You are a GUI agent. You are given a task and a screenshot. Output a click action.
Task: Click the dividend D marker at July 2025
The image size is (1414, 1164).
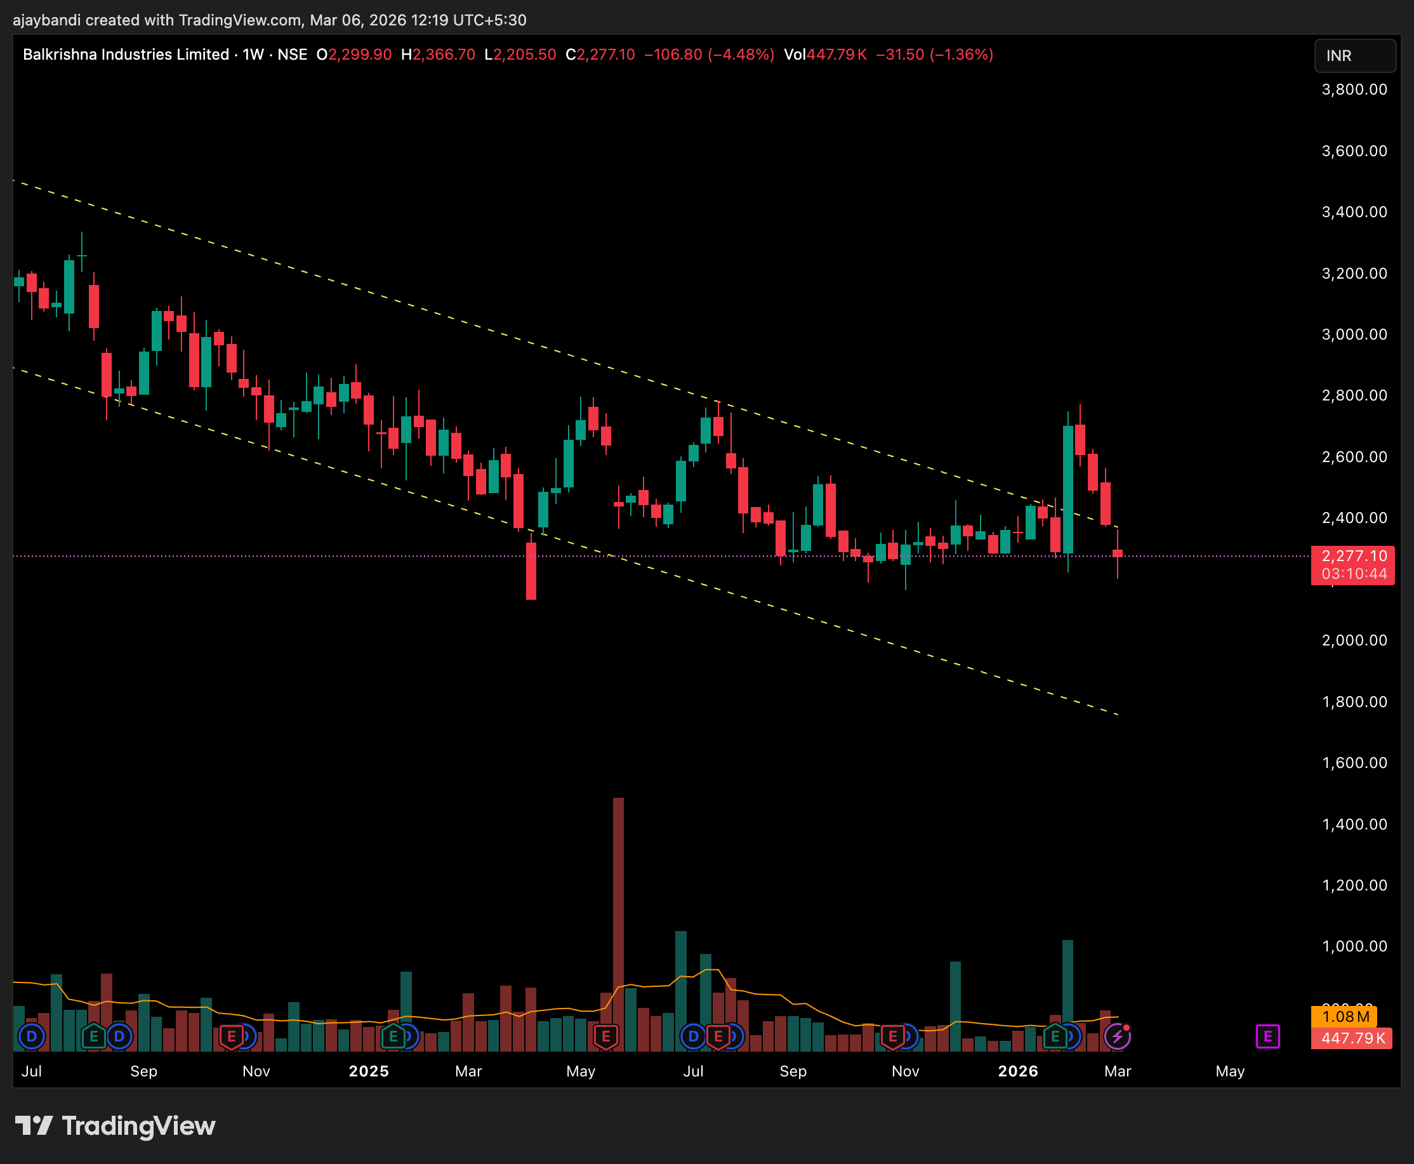coord(693,1036)
